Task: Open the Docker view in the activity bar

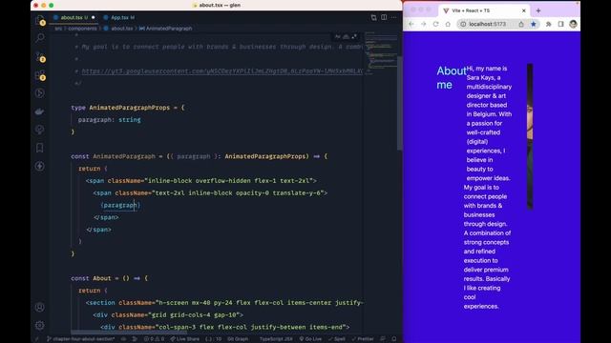Action: [x=40, y=111]
